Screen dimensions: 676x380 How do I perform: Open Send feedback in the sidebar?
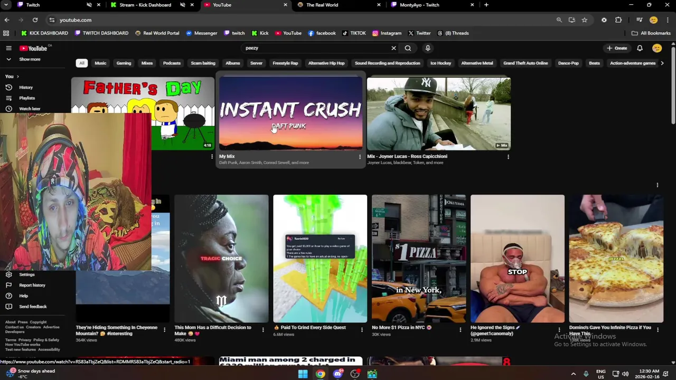click(x=33, y=306)
